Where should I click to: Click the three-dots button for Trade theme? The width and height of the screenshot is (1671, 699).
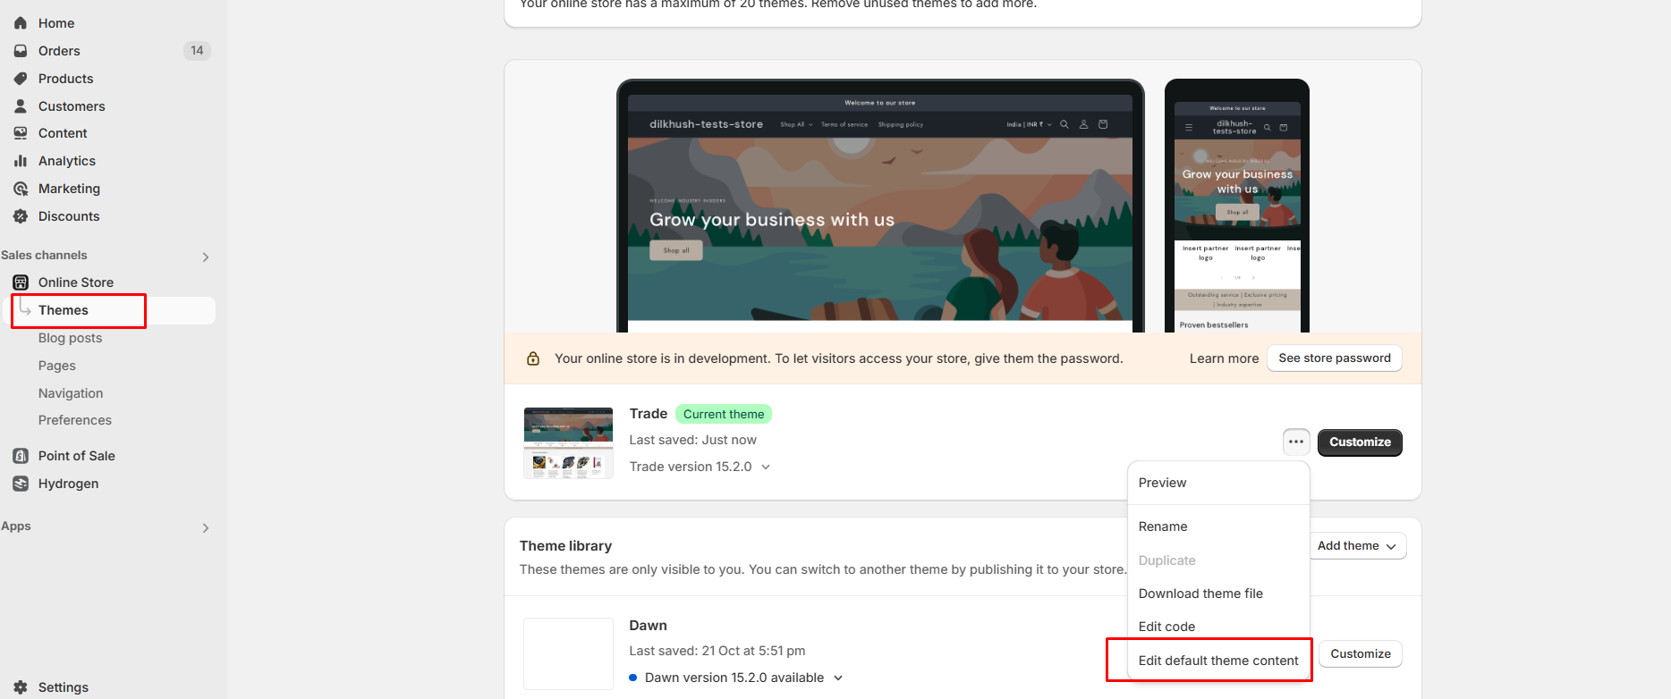point(1296,442)
